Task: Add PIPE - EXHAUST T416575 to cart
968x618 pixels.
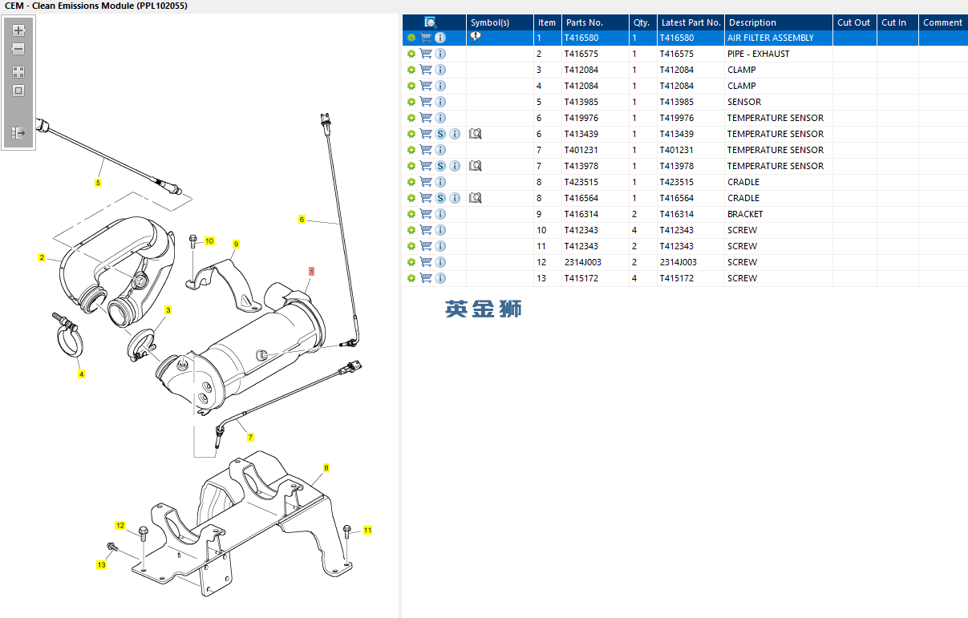Action: coord(426,54)
